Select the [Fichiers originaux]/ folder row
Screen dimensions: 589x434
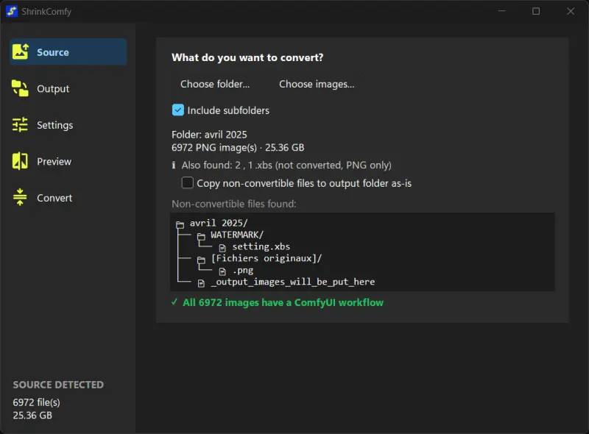pos(267,258)
